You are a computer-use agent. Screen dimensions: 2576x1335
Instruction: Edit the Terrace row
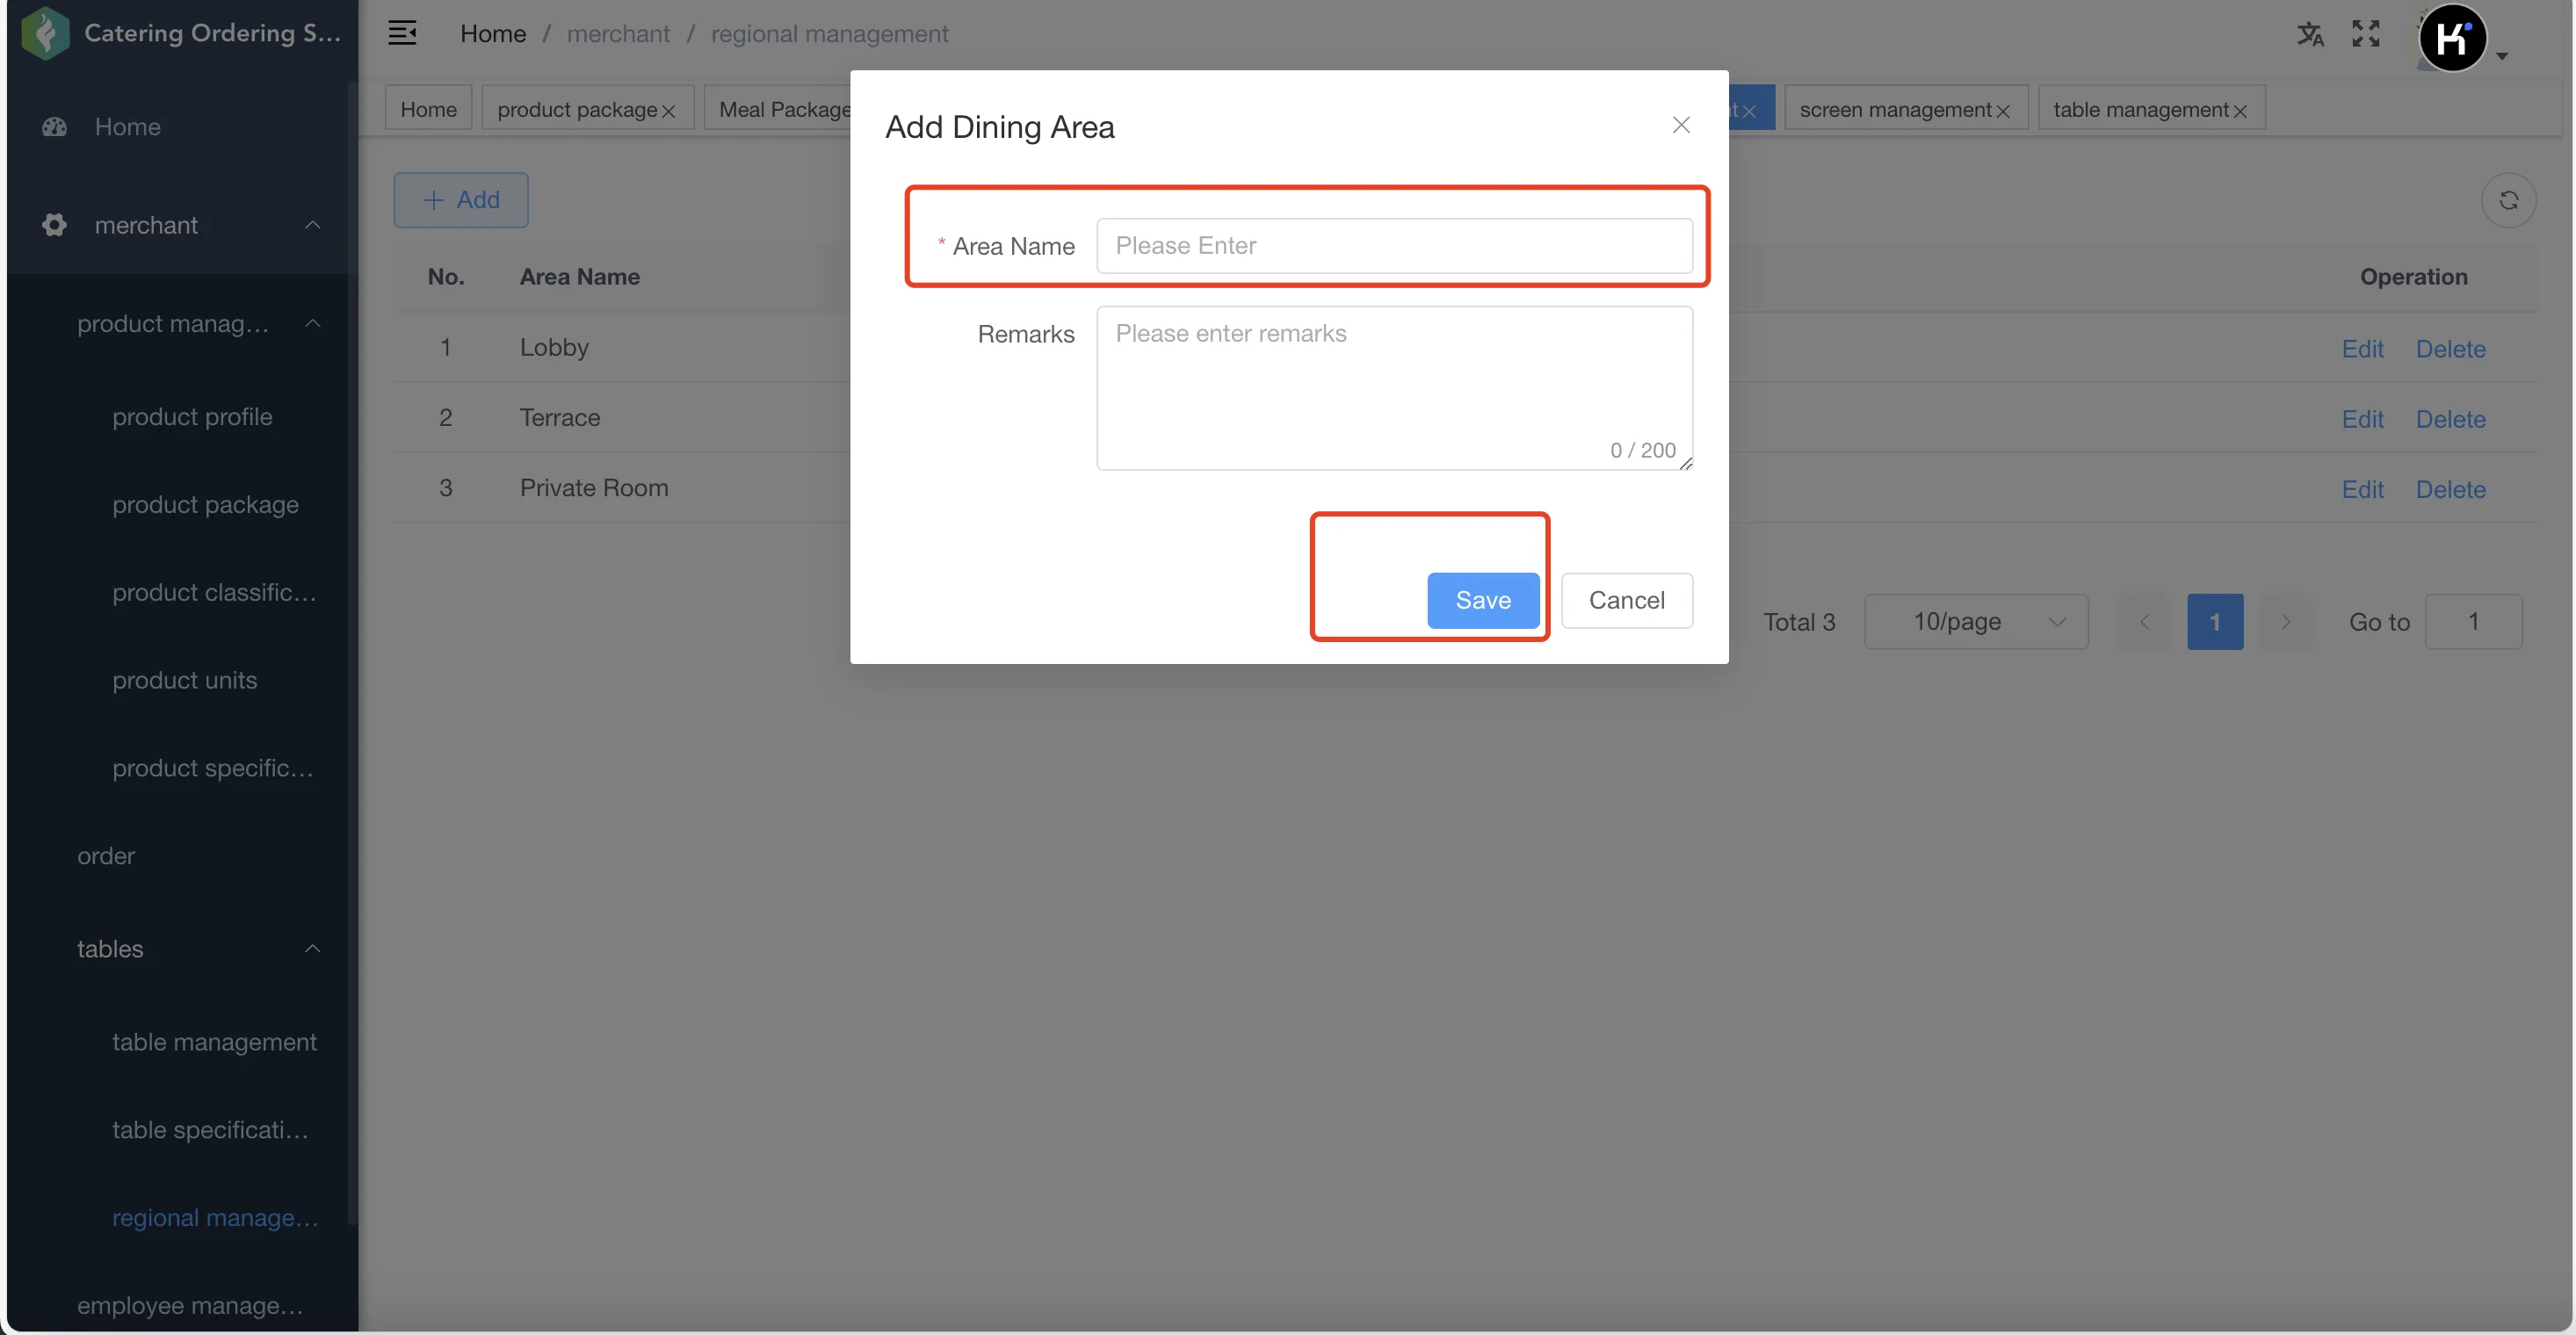coord(2362,419)
